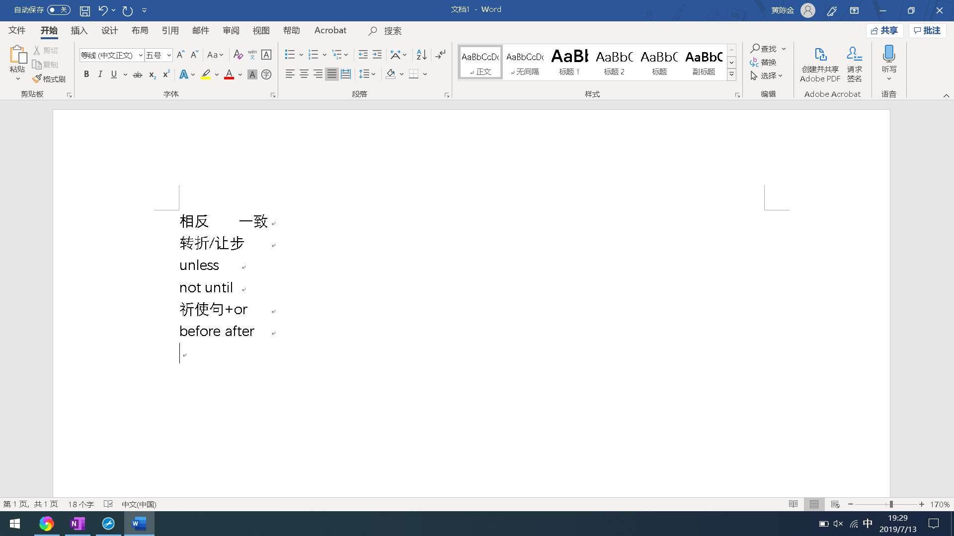
Task: Click the Sort A-Z icon
Action: (421, 55)
